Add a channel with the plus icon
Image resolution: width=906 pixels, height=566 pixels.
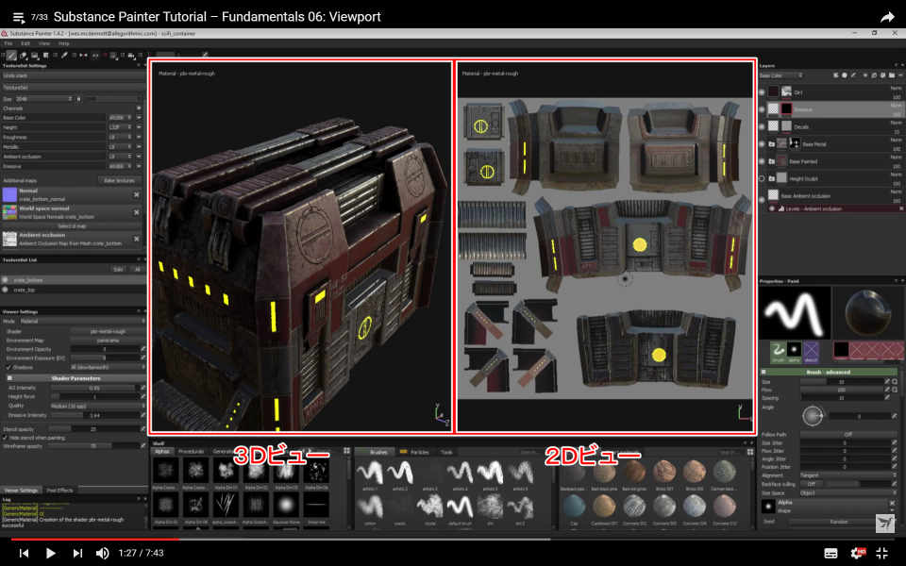click(x=139, y=108)
